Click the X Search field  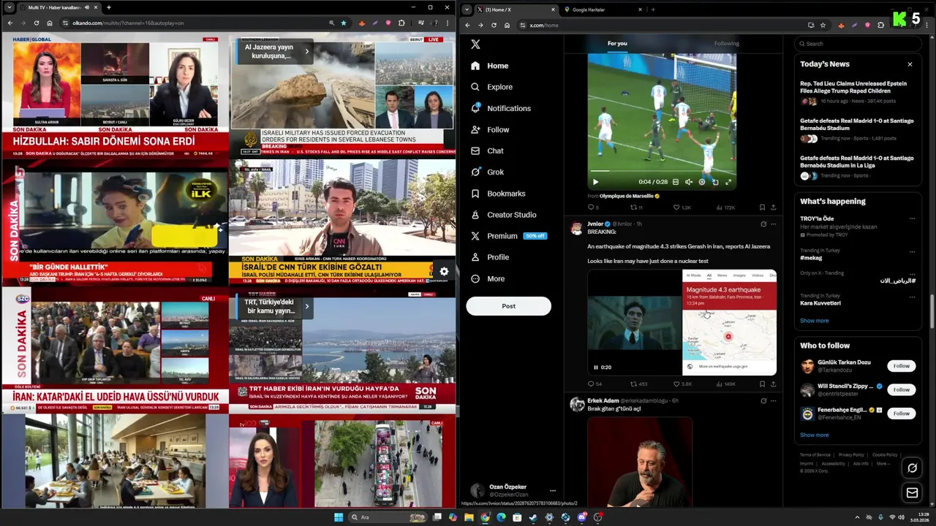coord(856,44)
